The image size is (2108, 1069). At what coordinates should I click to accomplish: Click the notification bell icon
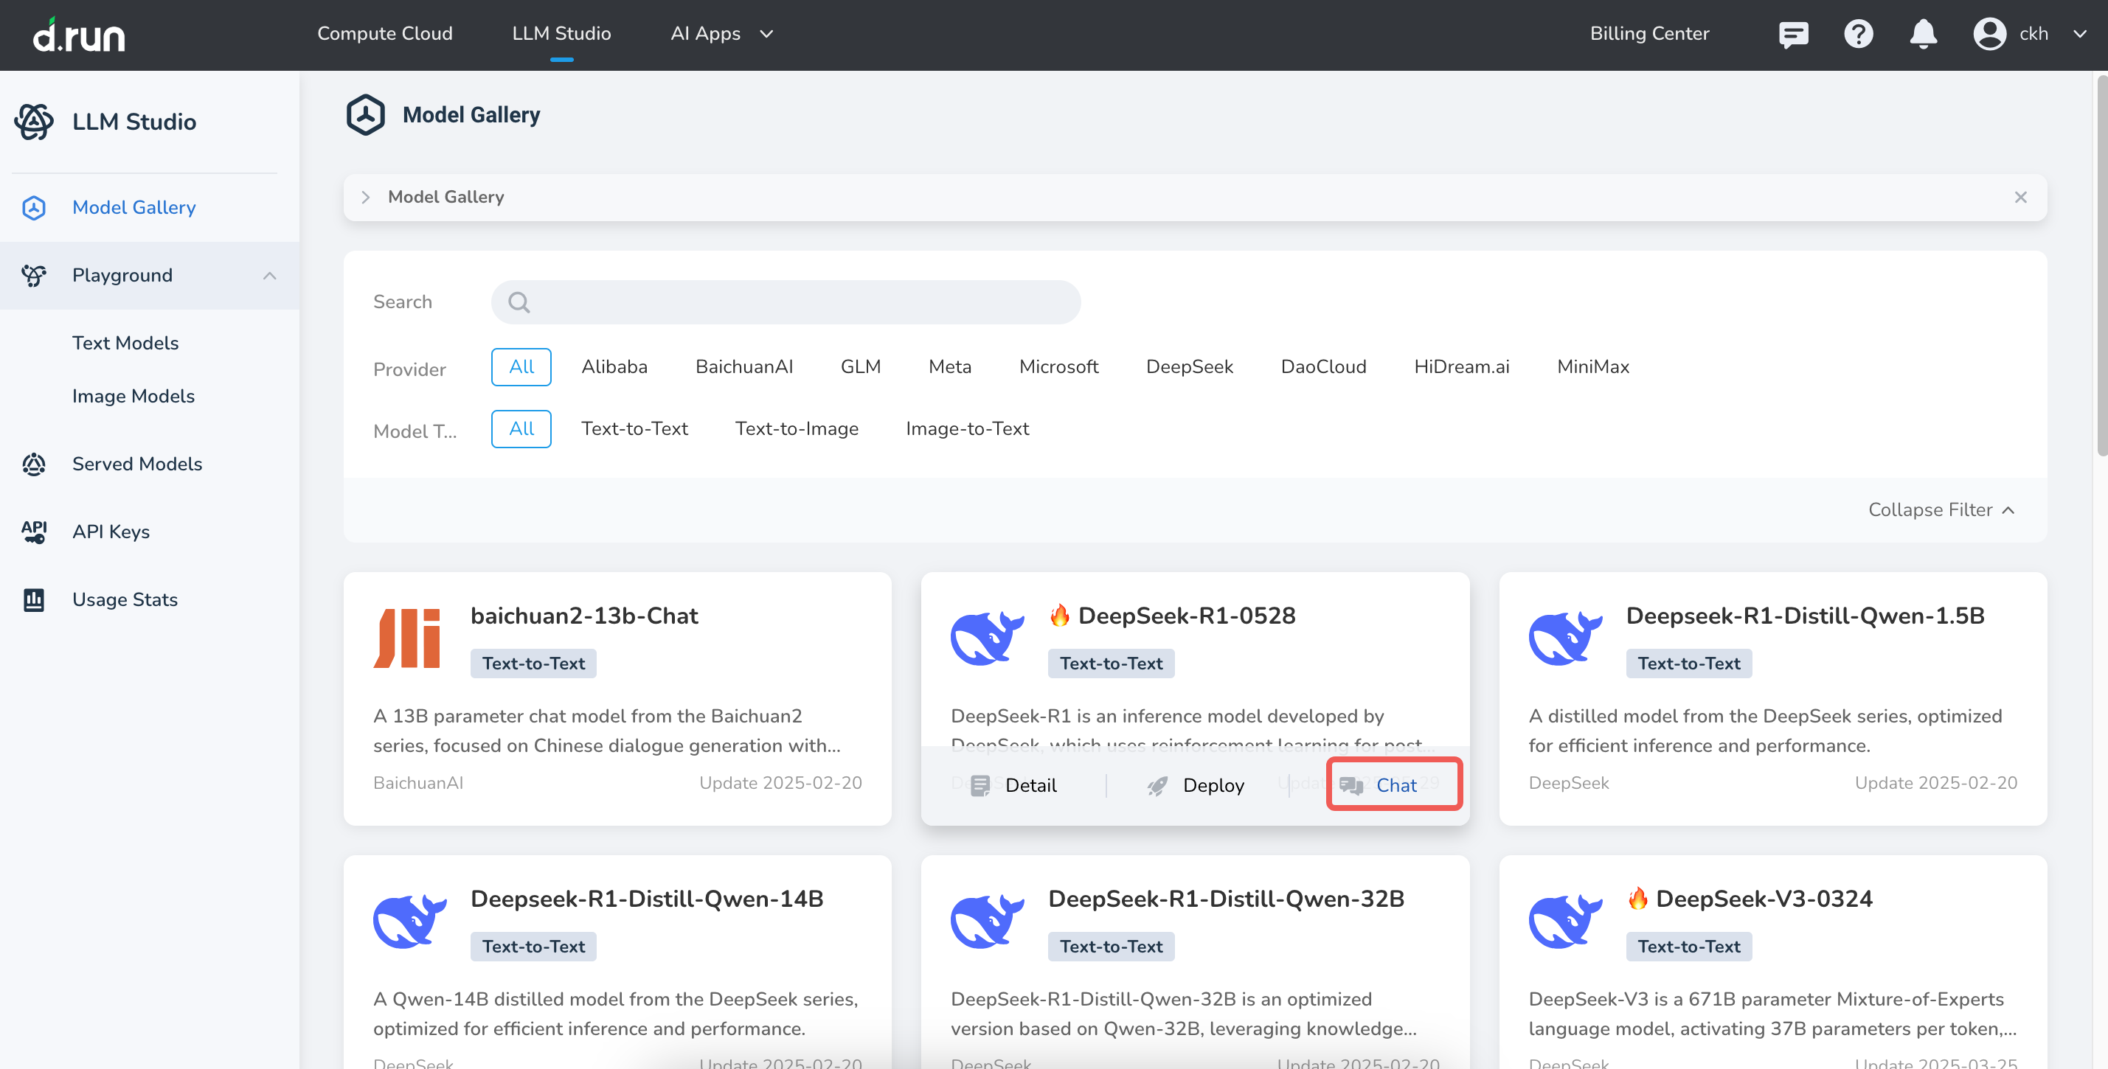(1922, 35)
